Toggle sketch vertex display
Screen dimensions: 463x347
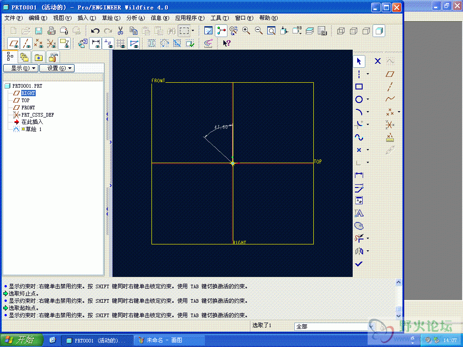click(x=133, y=43)
